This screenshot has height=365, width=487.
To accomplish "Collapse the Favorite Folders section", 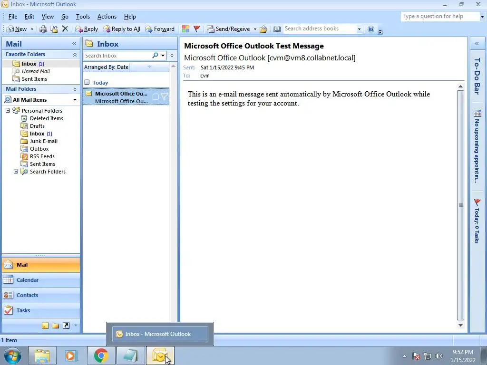I will tap(75, 54).
